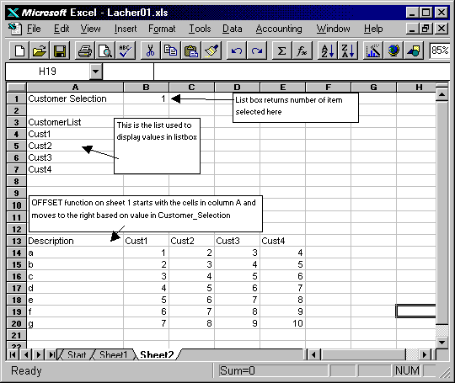The height and width of the screenshot is (383, 455).
Task: Sort ascending with the A-Z icon
Action: click(327, 51)
